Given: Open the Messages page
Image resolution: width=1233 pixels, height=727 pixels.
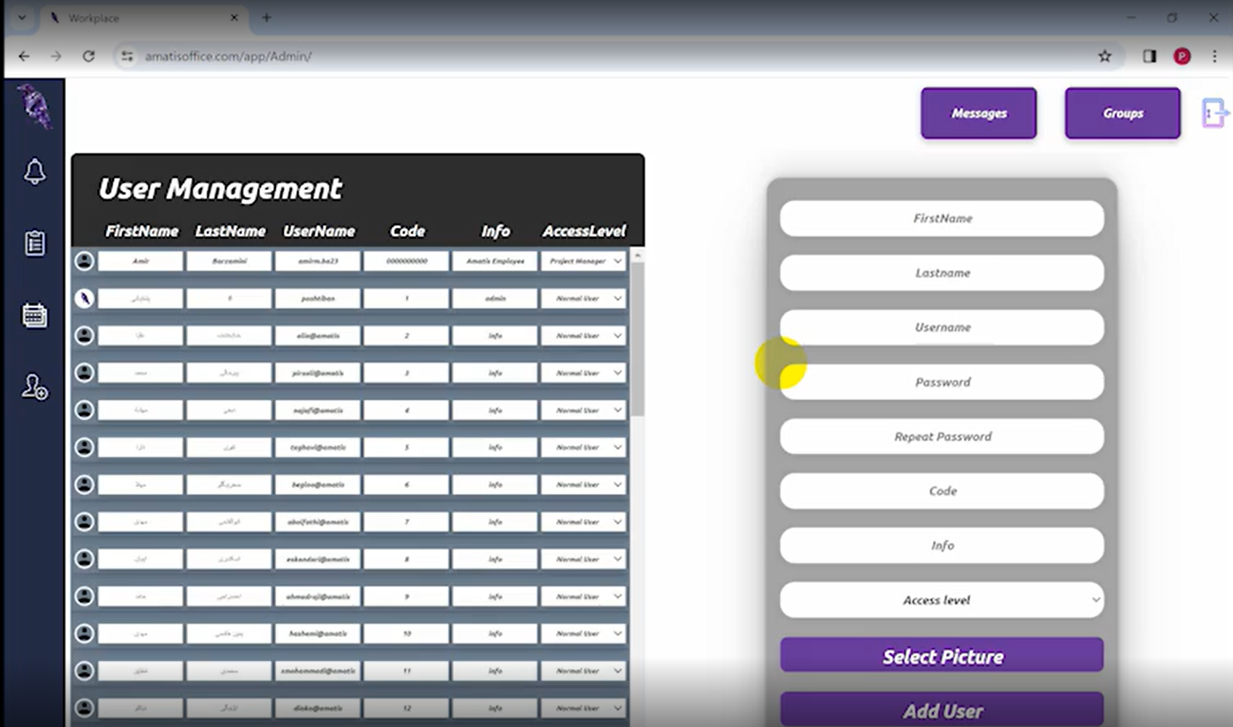Looking at the screenshot, I should pyautogui.click(x=978, y=113).
